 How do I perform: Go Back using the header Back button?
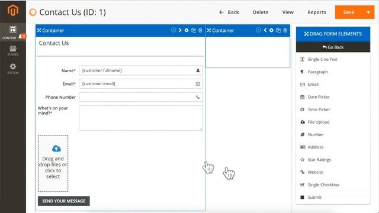[229, 12]
